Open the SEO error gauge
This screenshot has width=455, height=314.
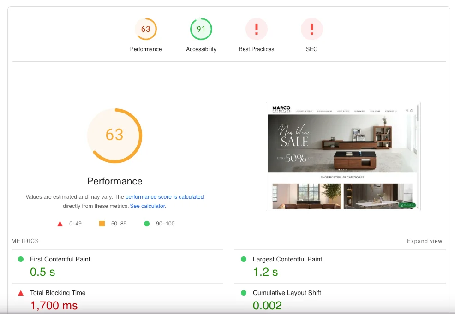click(x=312, y=29)
